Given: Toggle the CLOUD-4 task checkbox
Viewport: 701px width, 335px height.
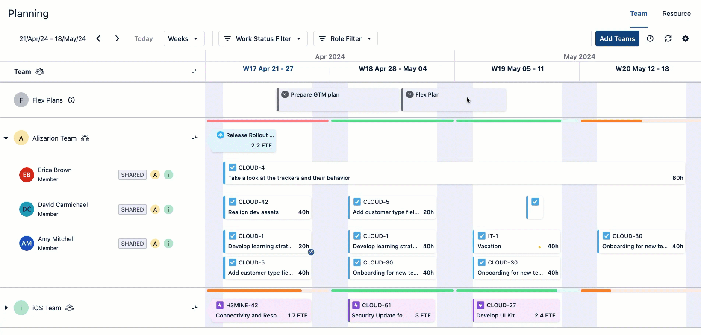Looking at the screenshot, I should pos(233,167).
